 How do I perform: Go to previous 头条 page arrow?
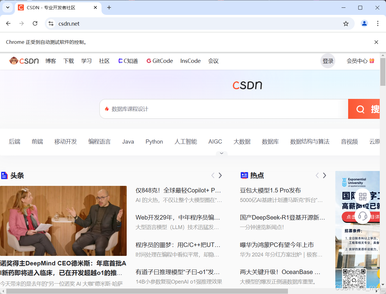pos(213,175)
